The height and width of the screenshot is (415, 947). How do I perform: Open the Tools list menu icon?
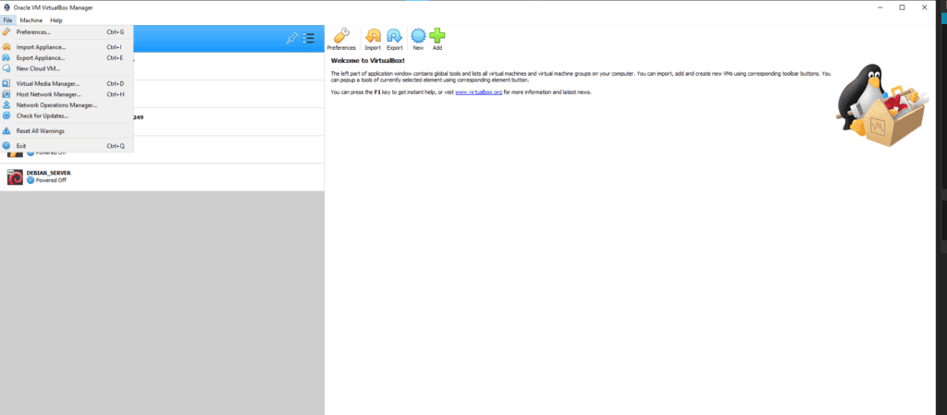tap(309, 39)
